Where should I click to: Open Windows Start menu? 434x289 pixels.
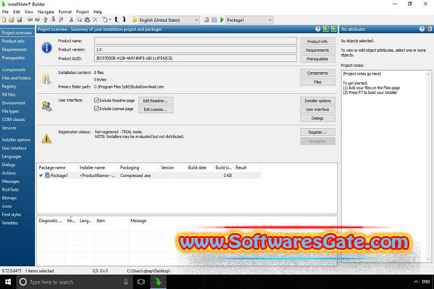[x=8, y=282]
